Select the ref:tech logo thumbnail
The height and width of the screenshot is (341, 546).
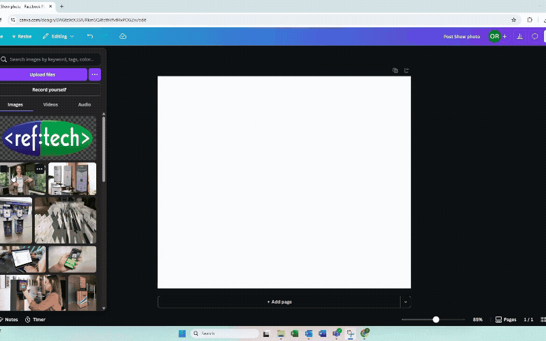click(x=48, y=138)
